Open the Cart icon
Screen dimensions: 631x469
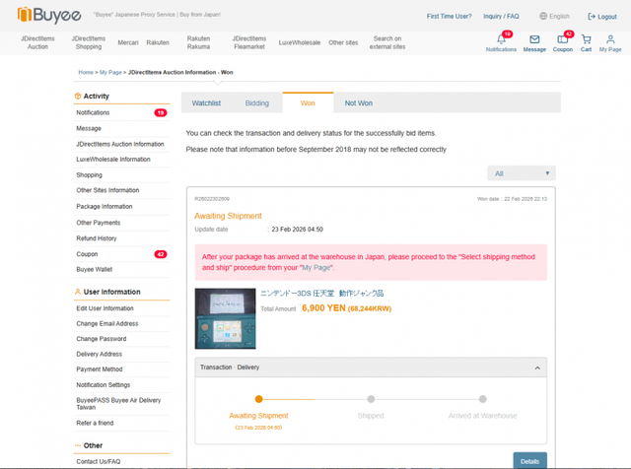point(586,40)
